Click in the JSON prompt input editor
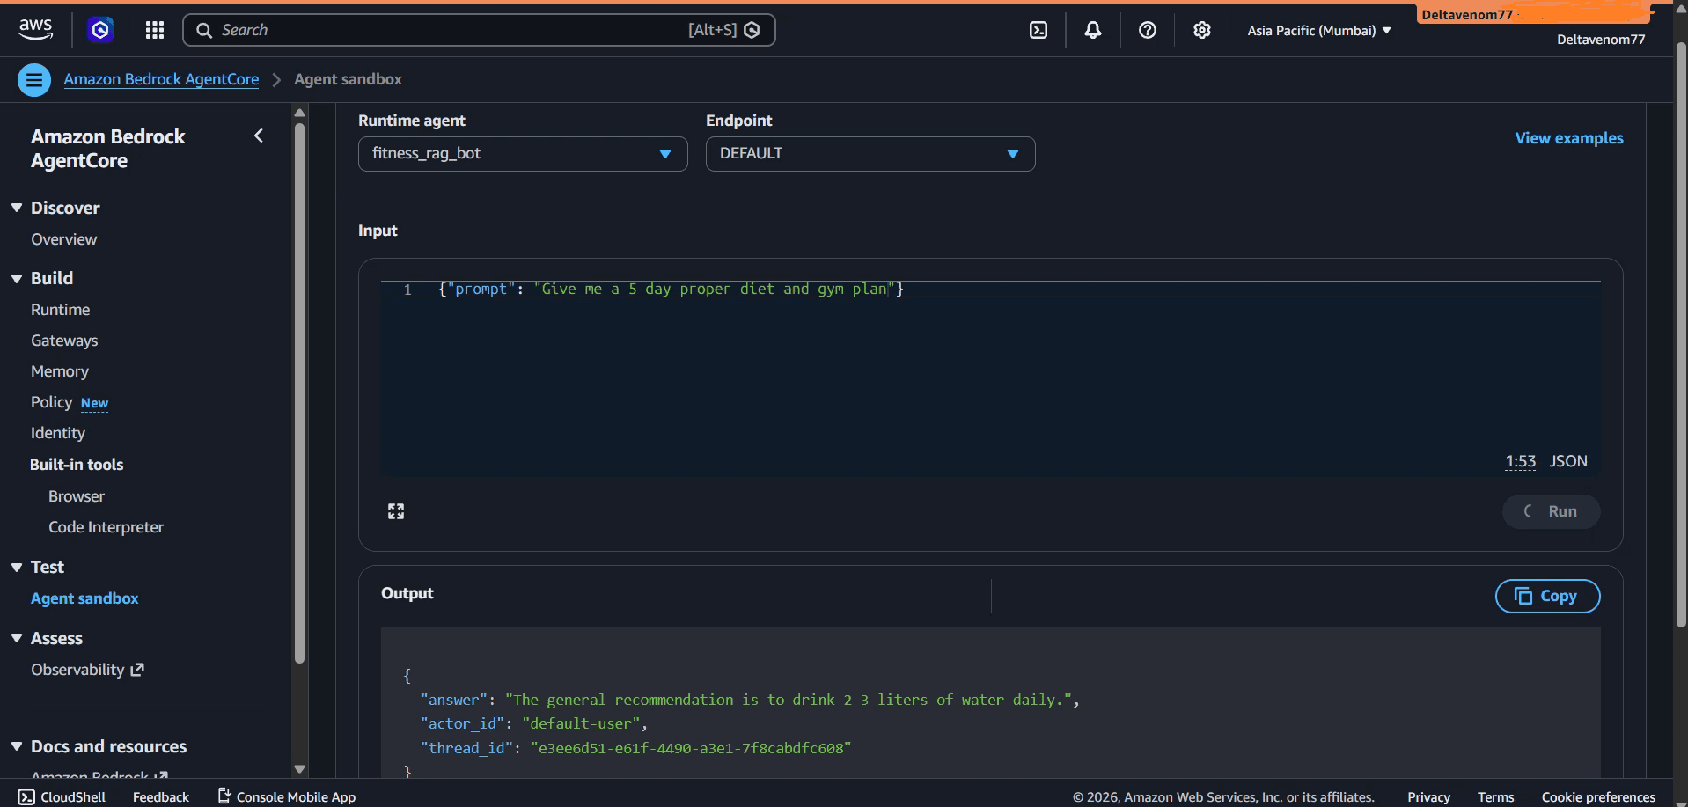Image resolution: width=1688 pixels, height=807 pixels. pos(990,378)
